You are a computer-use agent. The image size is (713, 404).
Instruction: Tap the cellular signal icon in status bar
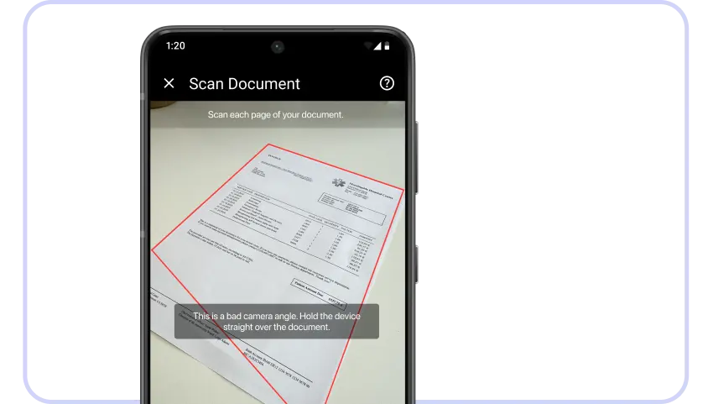tap(377, 46)
